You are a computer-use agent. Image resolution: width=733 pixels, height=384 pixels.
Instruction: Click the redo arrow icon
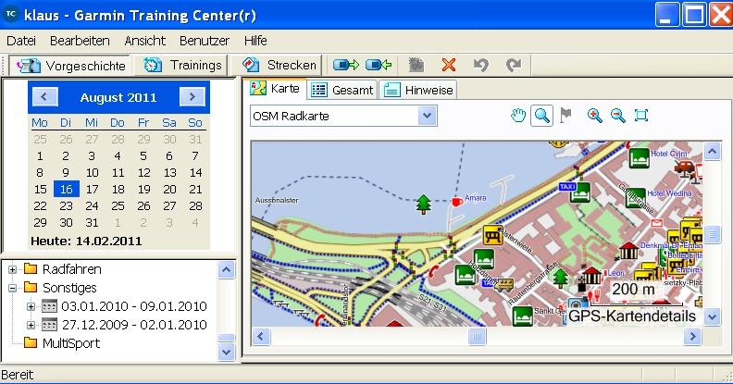(x=514, y=65)
